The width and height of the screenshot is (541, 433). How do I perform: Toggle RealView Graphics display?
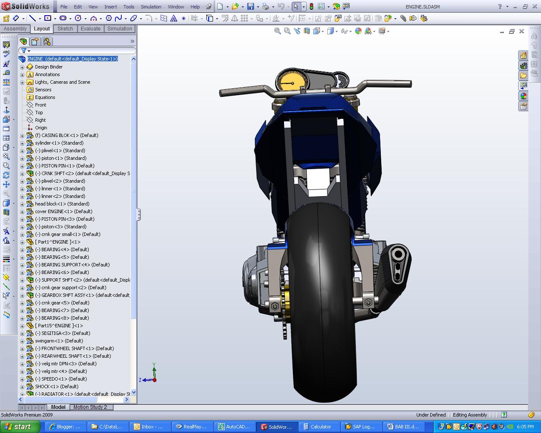point(368,31)
